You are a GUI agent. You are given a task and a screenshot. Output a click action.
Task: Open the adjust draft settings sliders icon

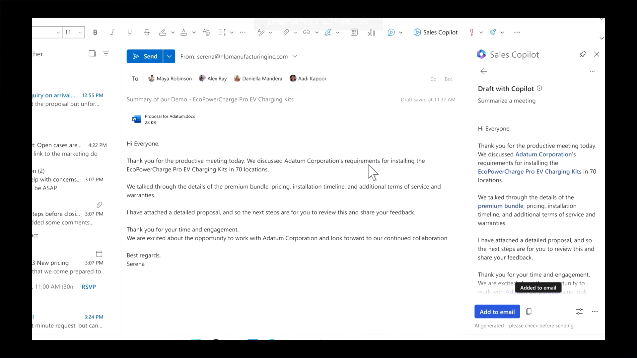coord(579,312)
